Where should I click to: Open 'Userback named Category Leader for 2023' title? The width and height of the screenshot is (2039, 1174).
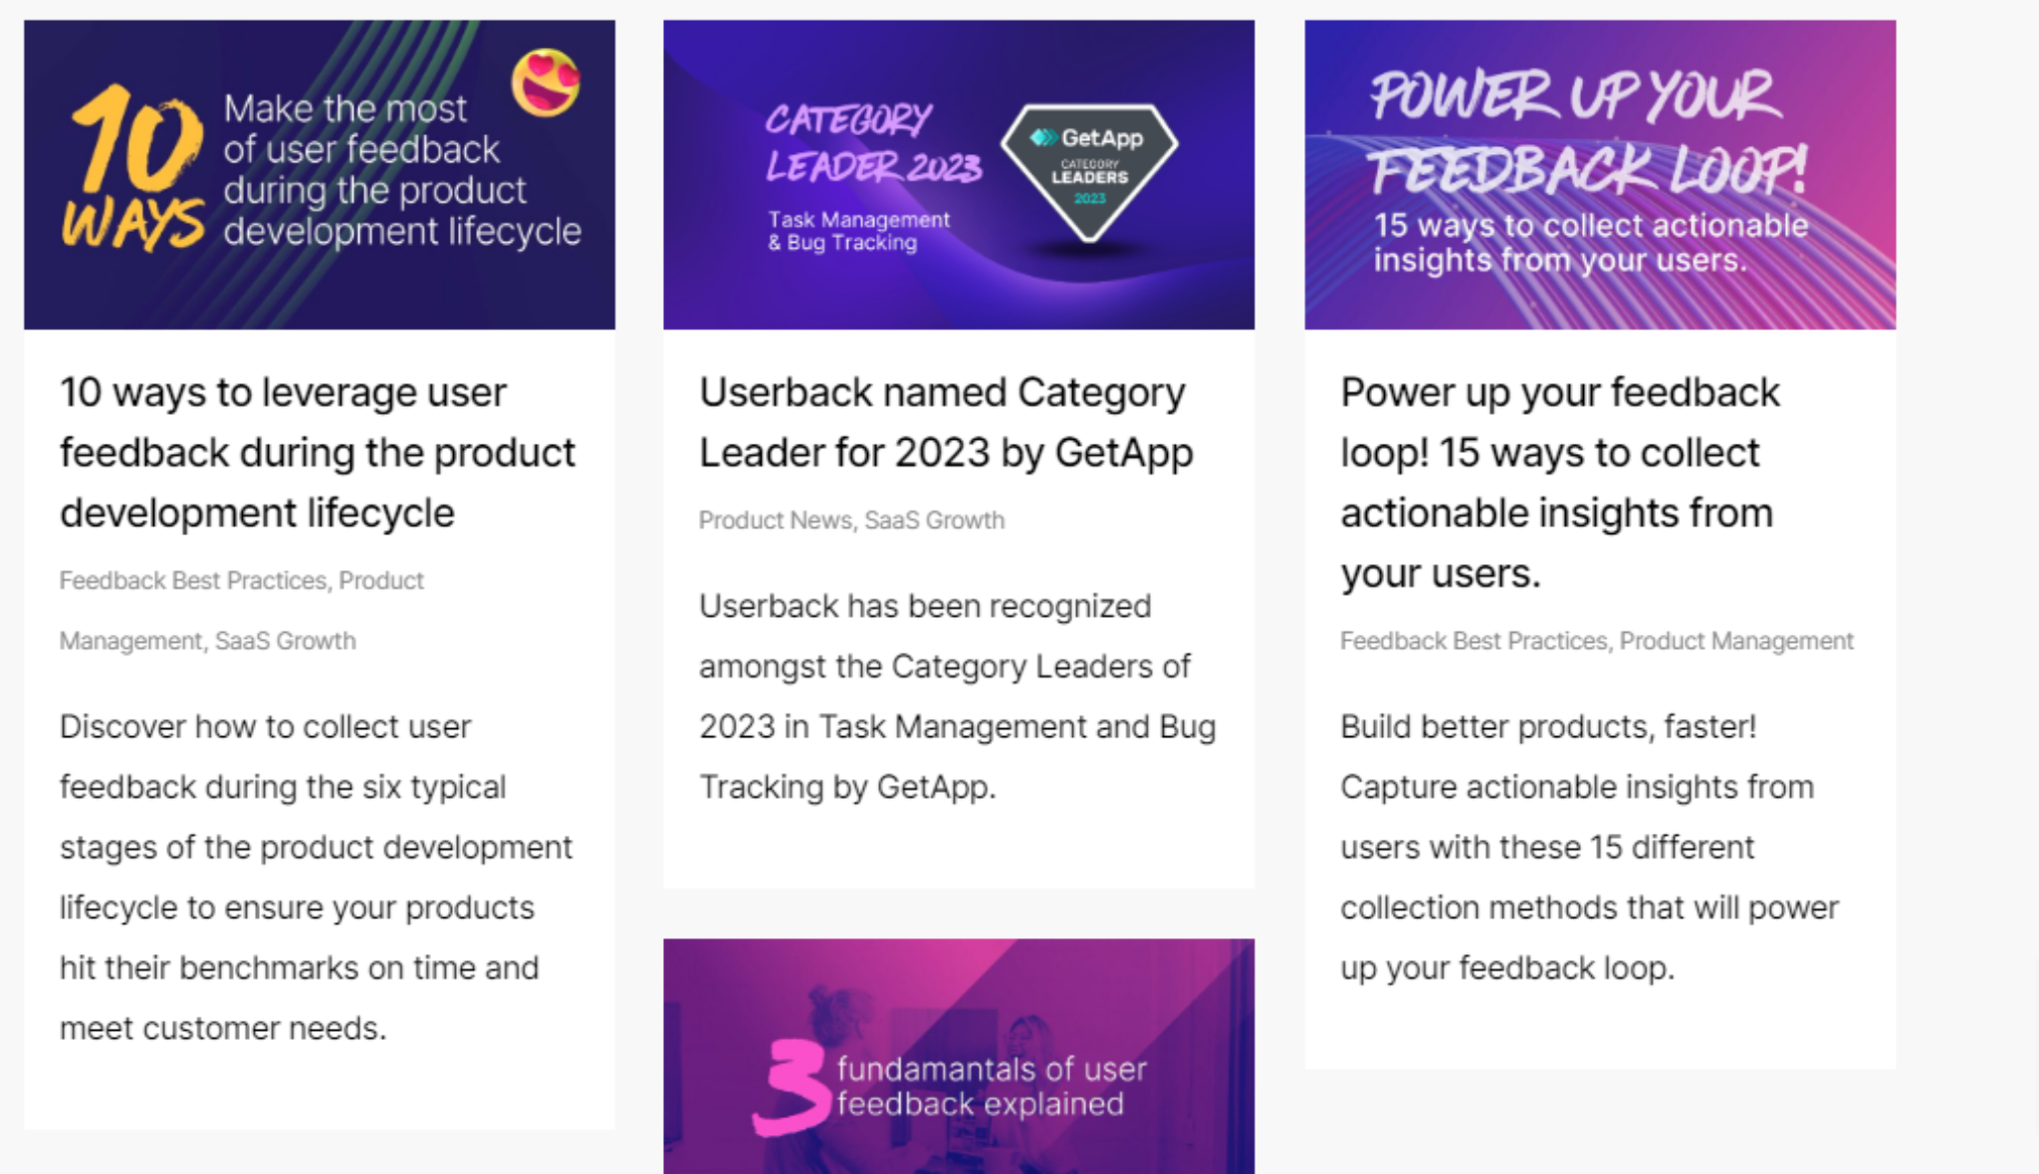click(x=946, y=423)
